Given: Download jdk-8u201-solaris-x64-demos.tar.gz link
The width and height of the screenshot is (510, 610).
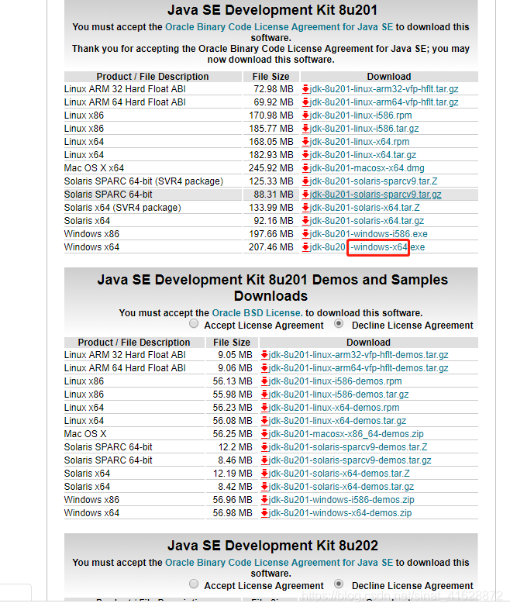Looking at the screenshot, I should click(341, 487).
